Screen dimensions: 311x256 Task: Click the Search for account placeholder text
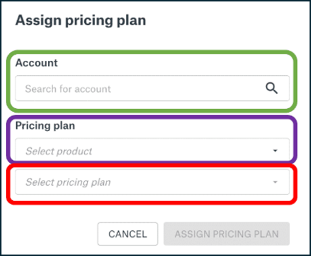(68, 89)
